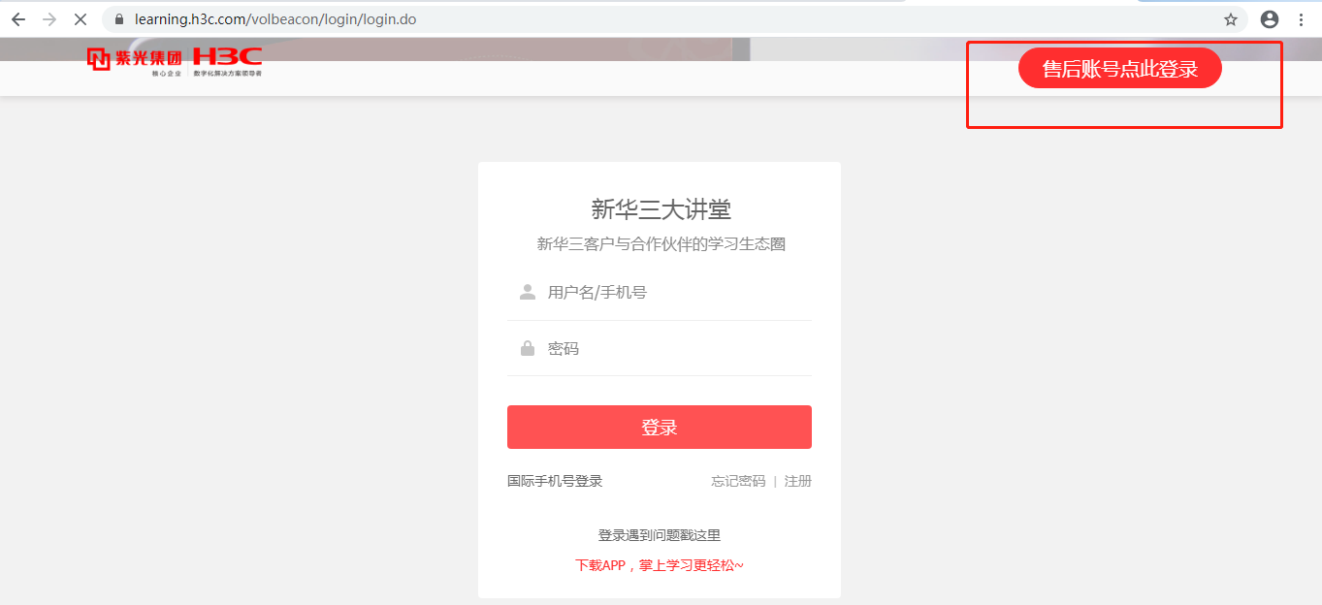Focus the 密码 password field

point(660,348)
